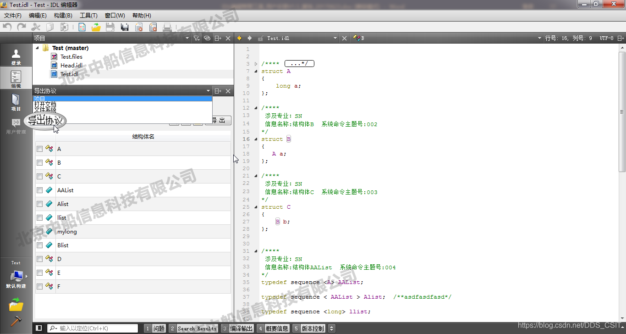Click the redo arrow in the toolbar
Viewport: 626px width, 334px height.
point(21,27)
